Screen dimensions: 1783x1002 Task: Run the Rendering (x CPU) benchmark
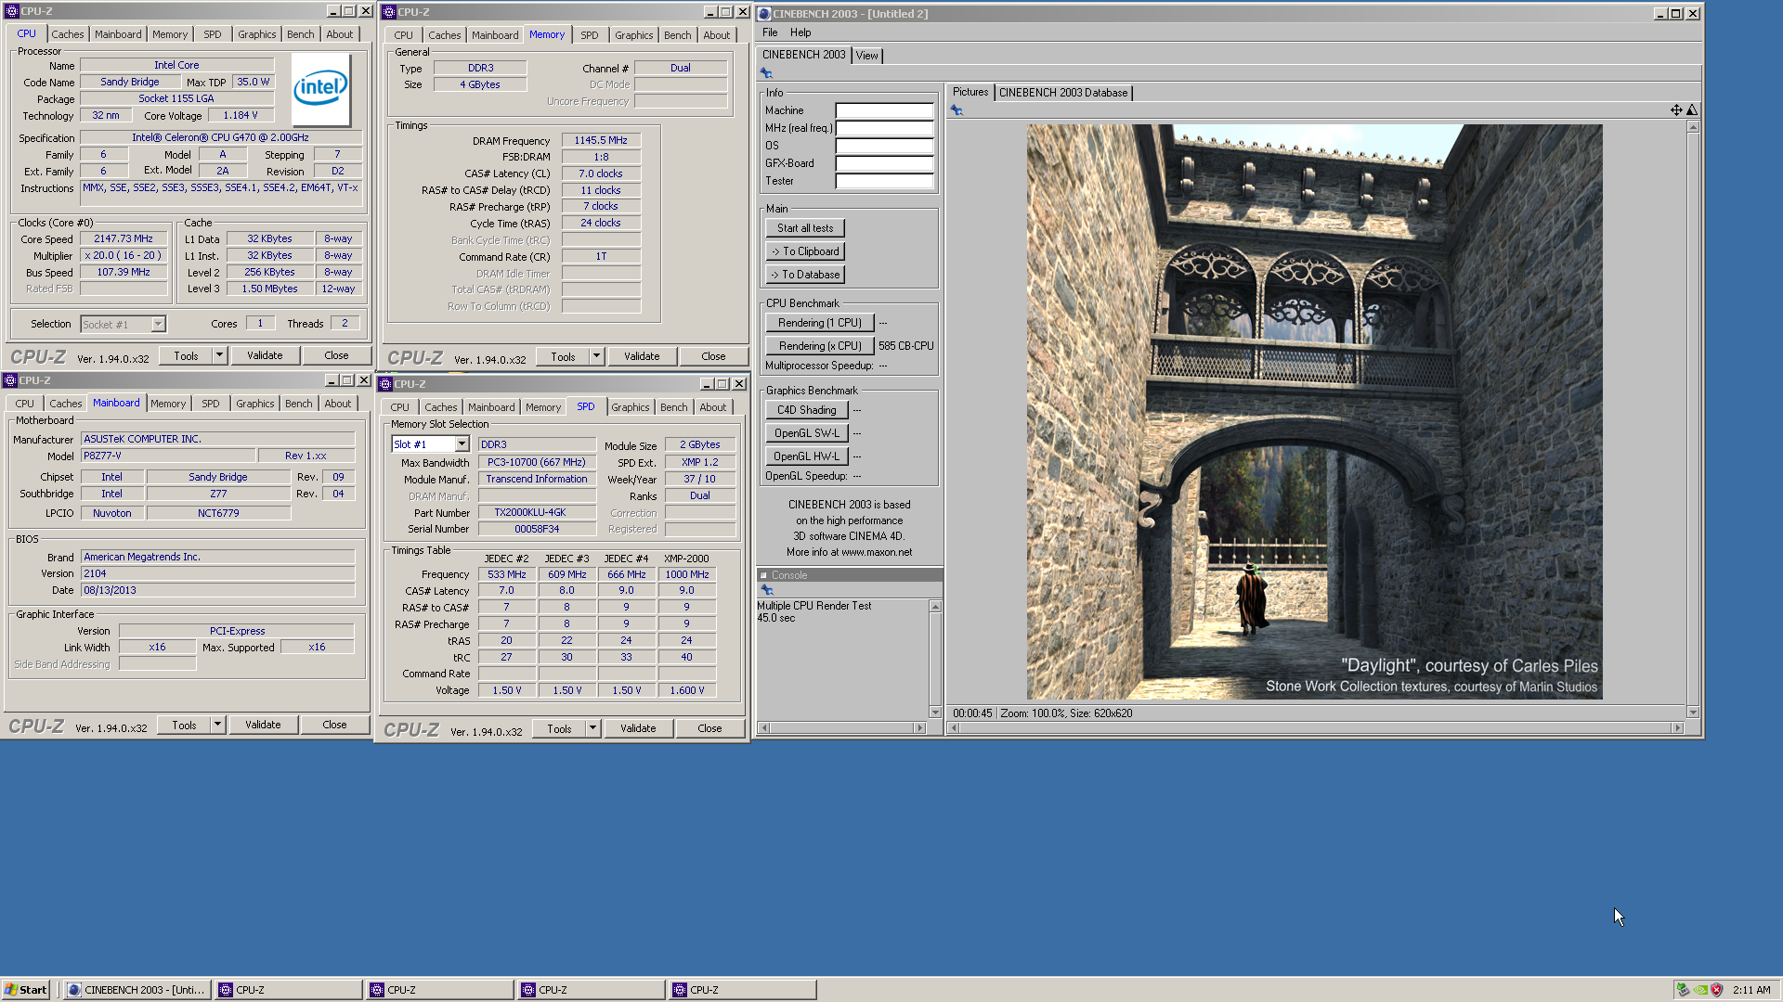[820, 346]
